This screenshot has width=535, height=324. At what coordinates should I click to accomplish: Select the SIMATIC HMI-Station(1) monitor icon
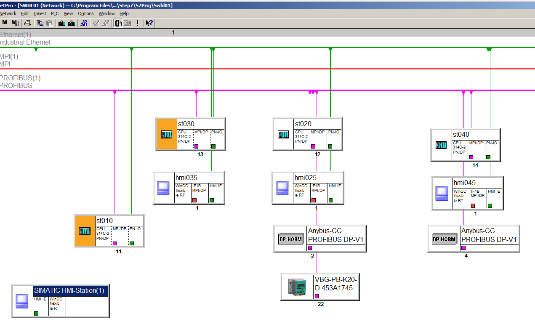22,301
